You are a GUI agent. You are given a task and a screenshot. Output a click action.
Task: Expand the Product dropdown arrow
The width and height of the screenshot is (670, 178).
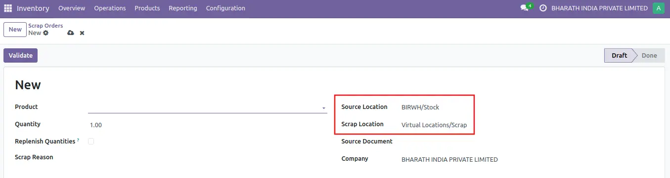[323, 108]
